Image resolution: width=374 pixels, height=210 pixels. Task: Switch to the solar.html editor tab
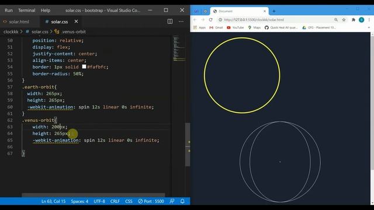click(19, 22)
